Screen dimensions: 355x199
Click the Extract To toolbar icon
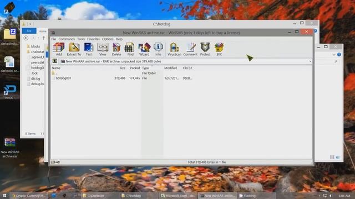click(74, 49)
